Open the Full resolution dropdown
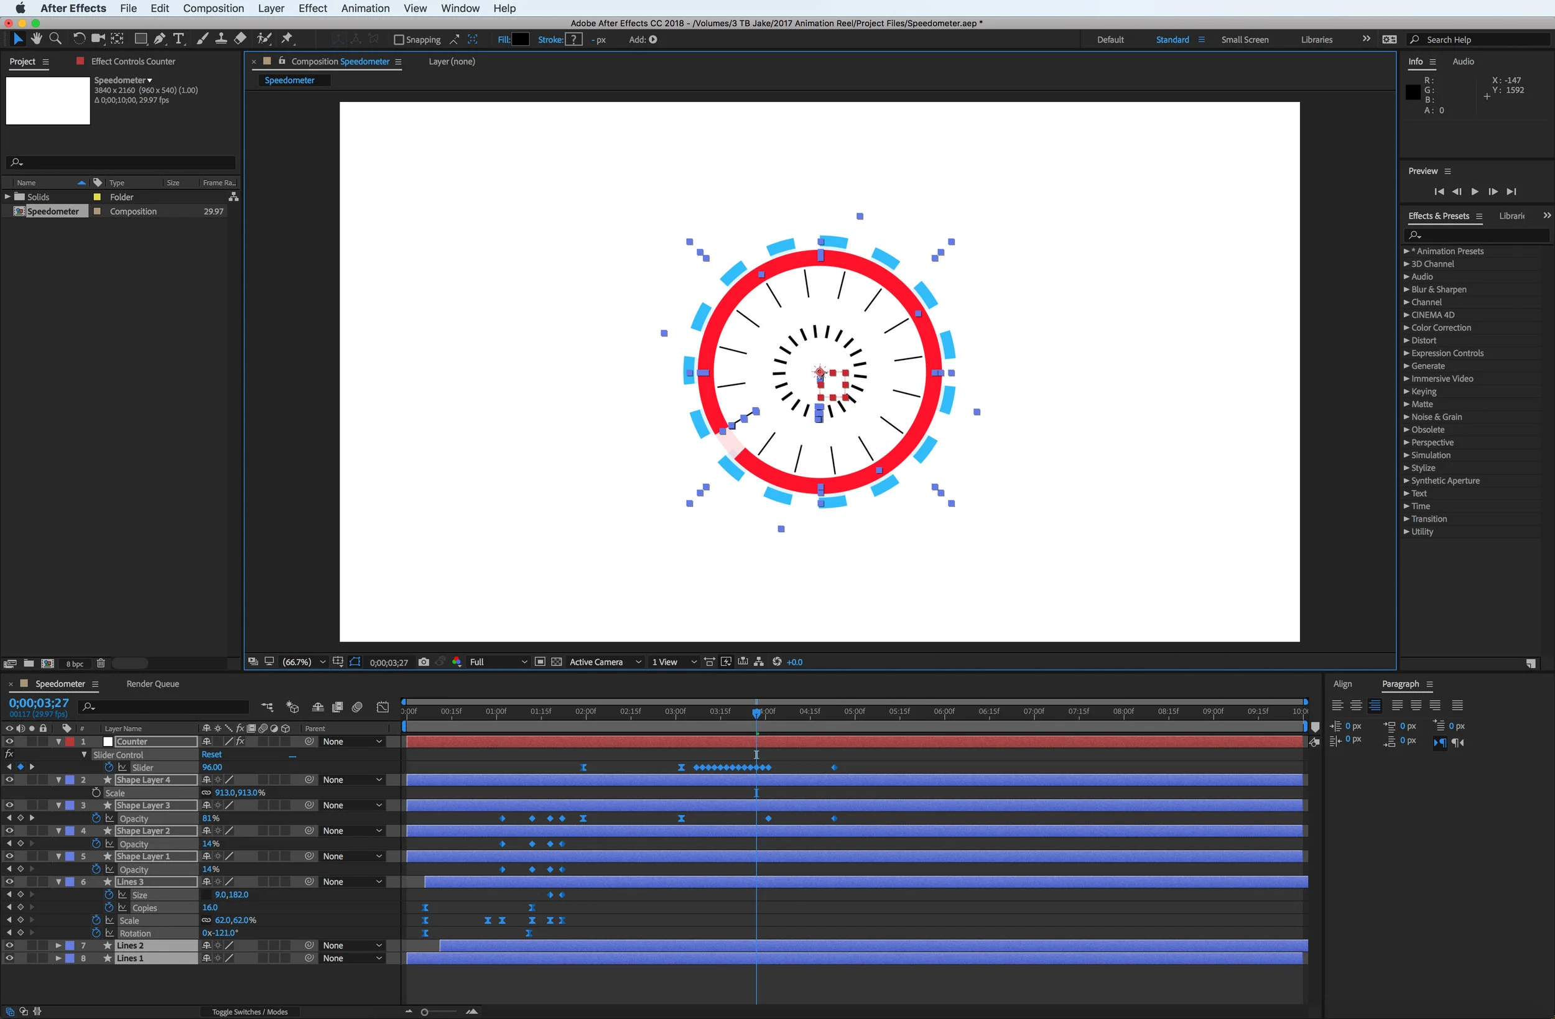Image resolution: width=1555 pixels, height=1019 pixels. click(498, 662)
